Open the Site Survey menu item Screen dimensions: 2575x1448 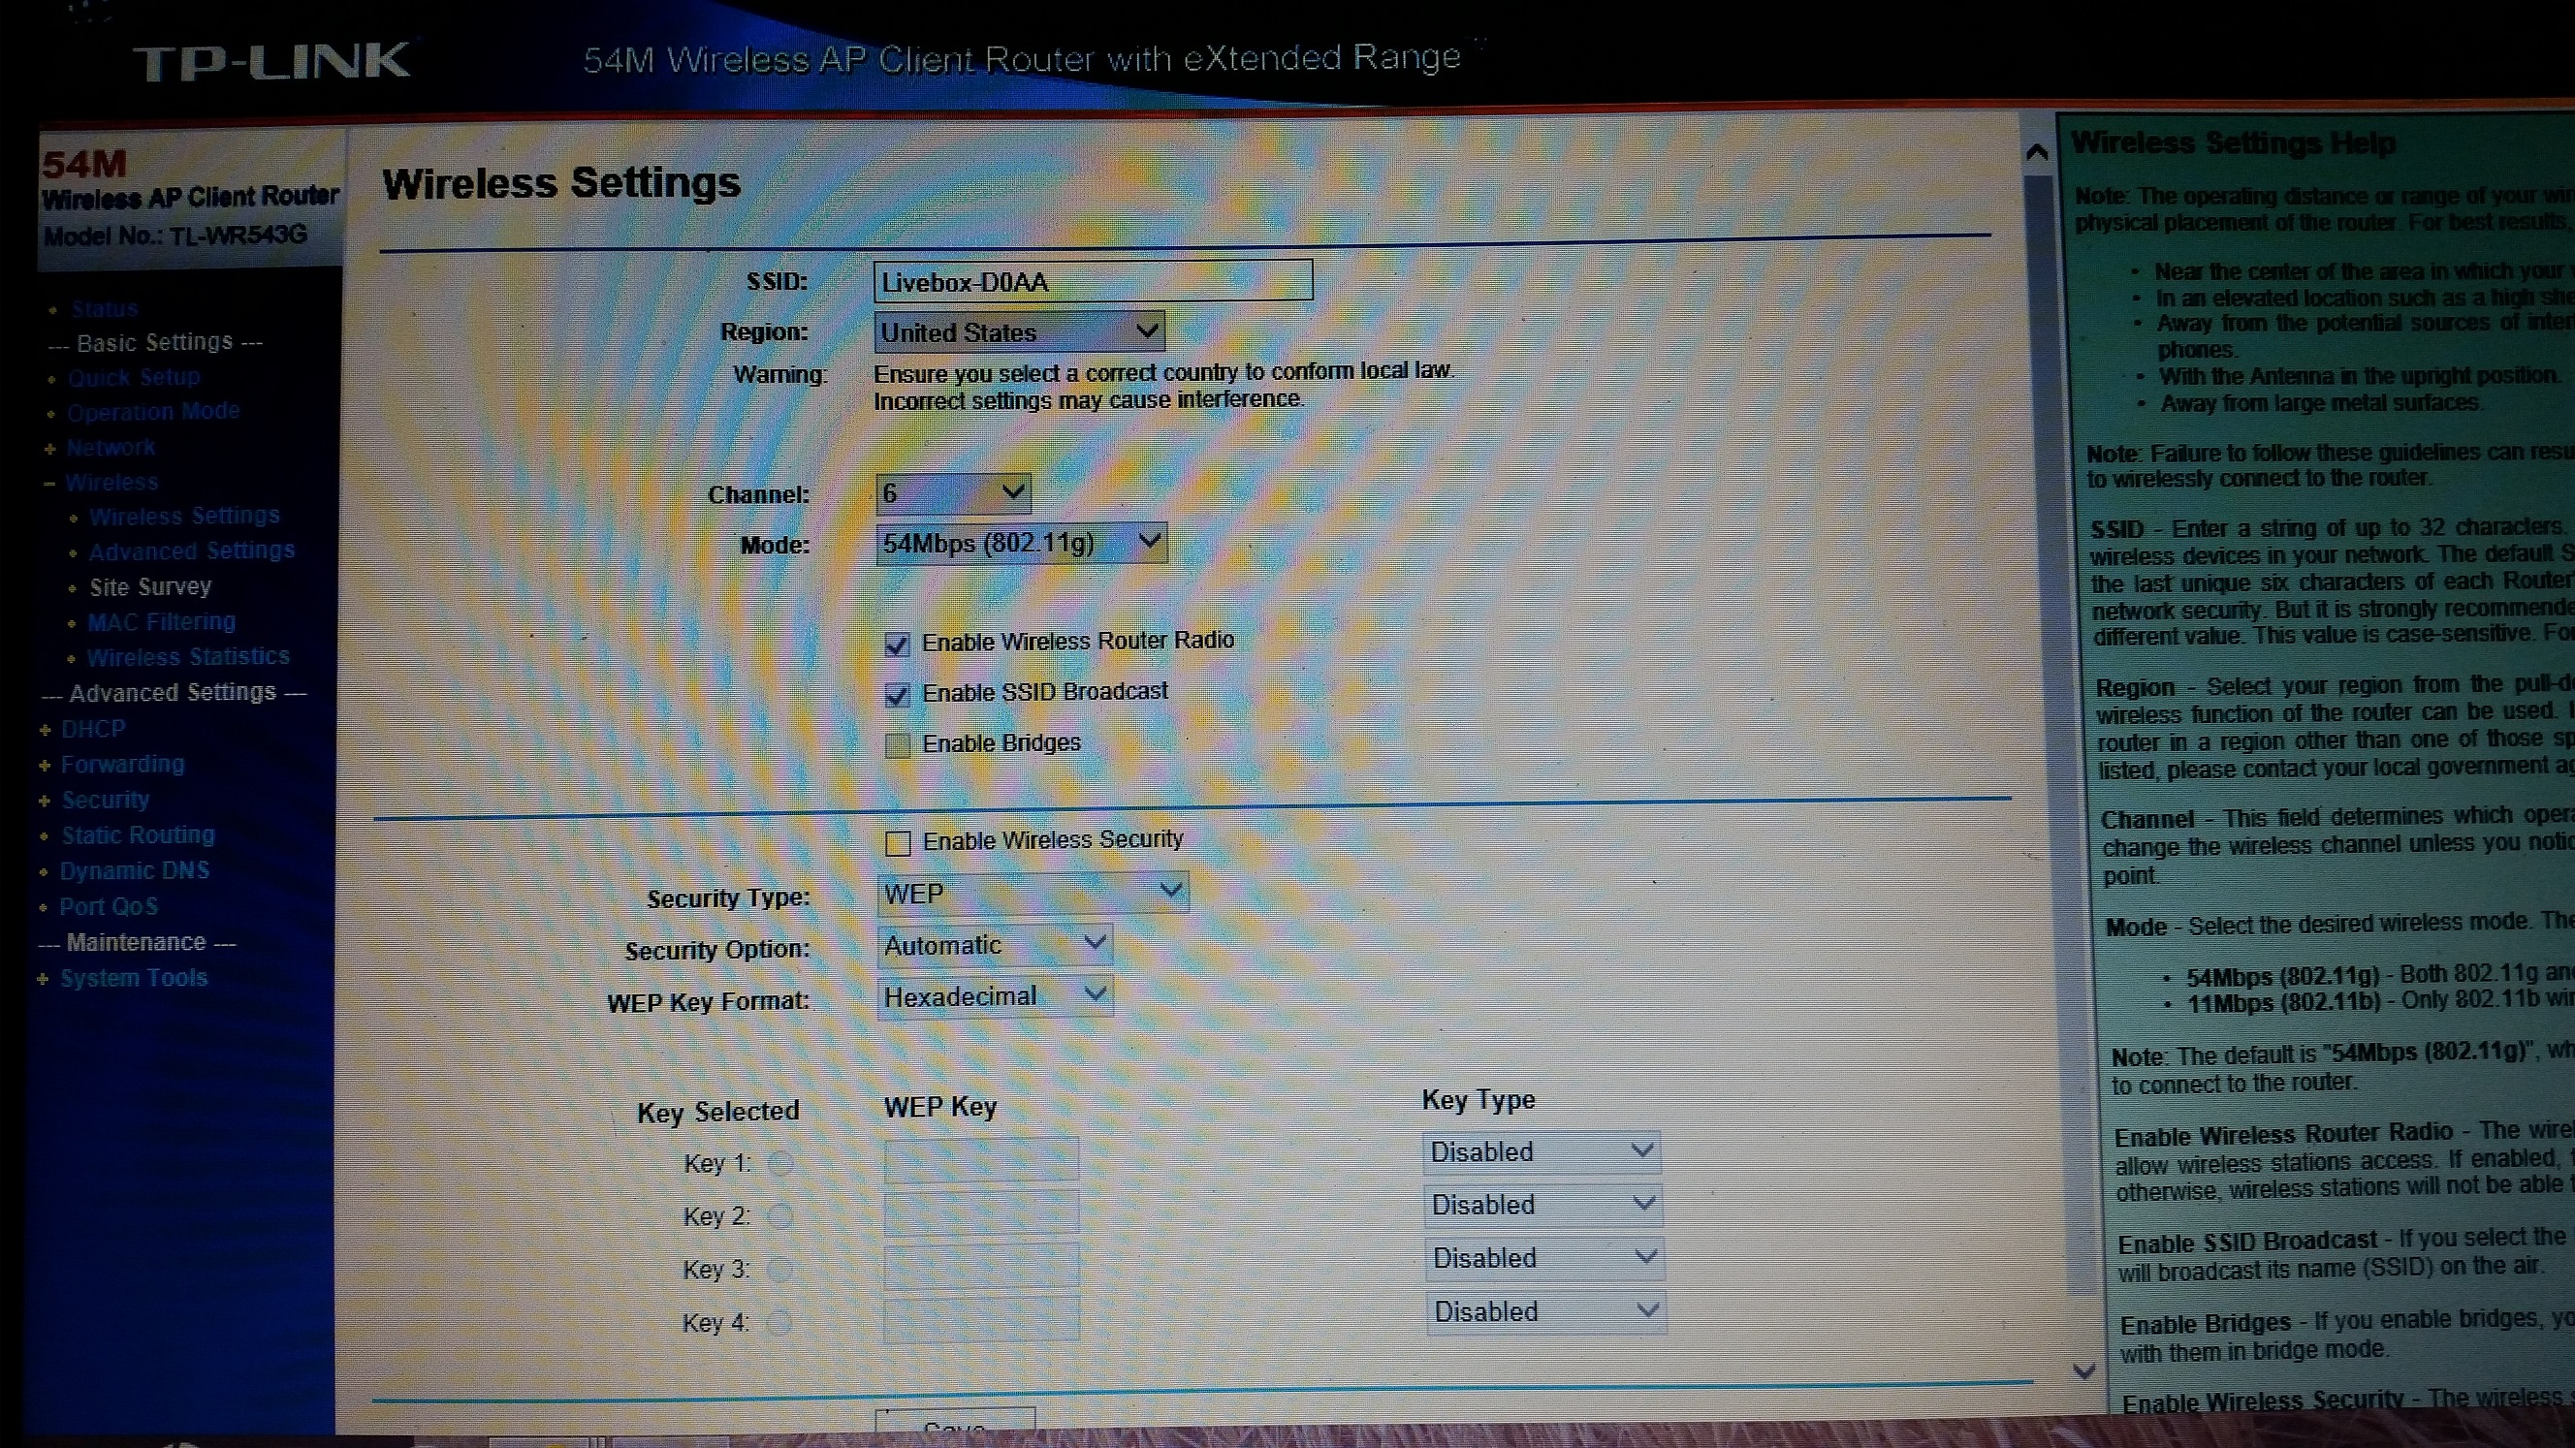click(x=150, y=586)
